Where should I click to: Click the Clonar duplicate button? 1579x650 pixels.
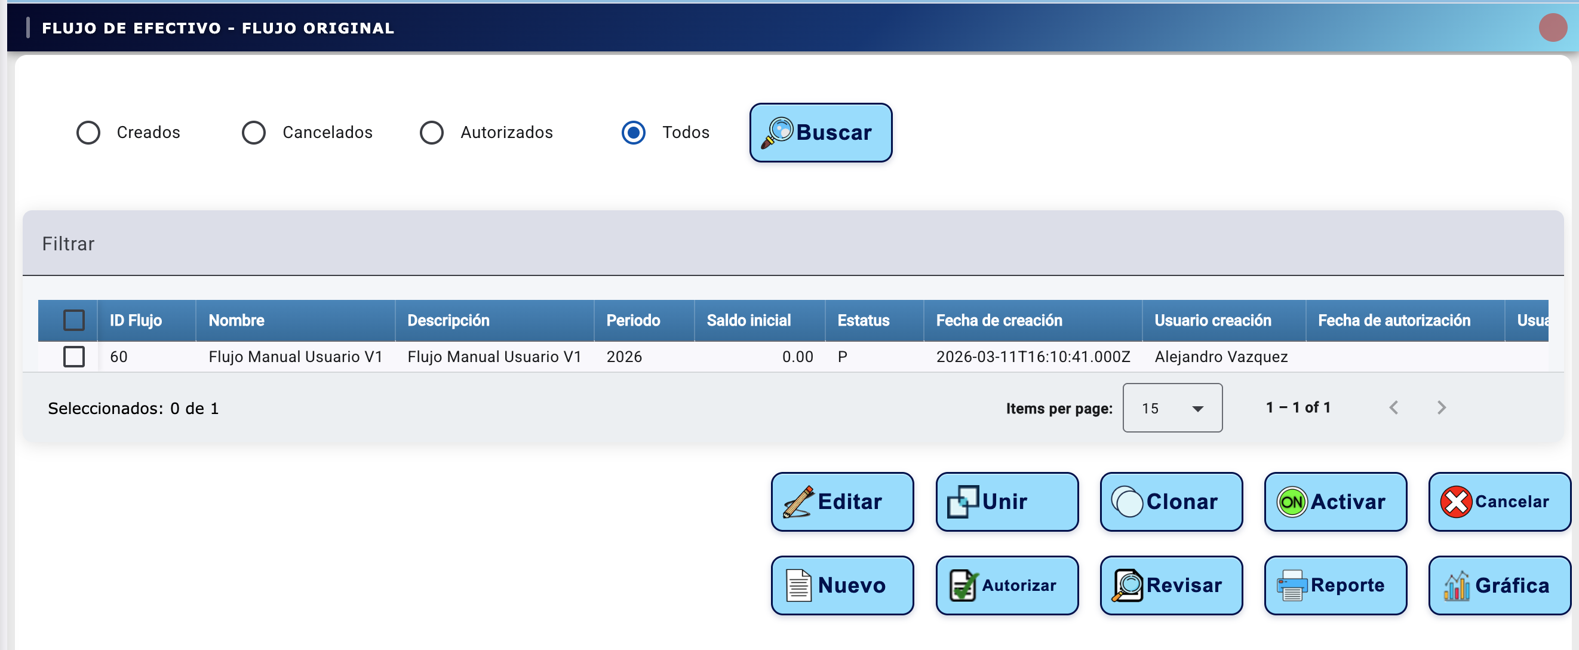[x=1170, y=501]
